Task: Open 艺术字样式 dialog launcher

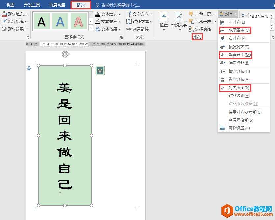Action: (x=121, y=37)
